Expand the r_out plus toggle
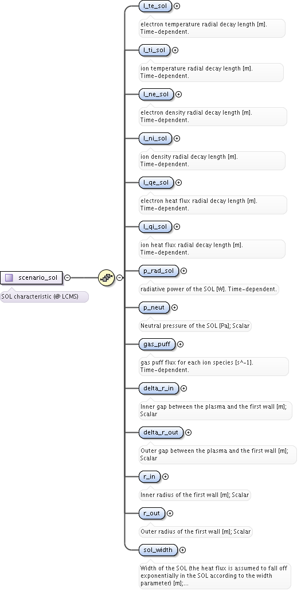Viewport: 301px width, 591px height. pyautogui.click(x=170, y=514)
